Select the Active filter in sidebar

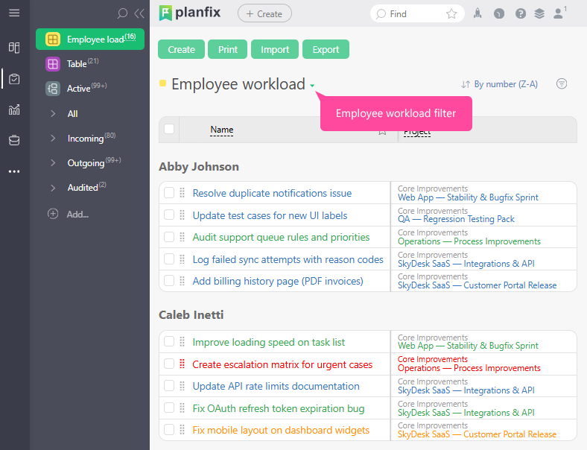tap(78, 89)
